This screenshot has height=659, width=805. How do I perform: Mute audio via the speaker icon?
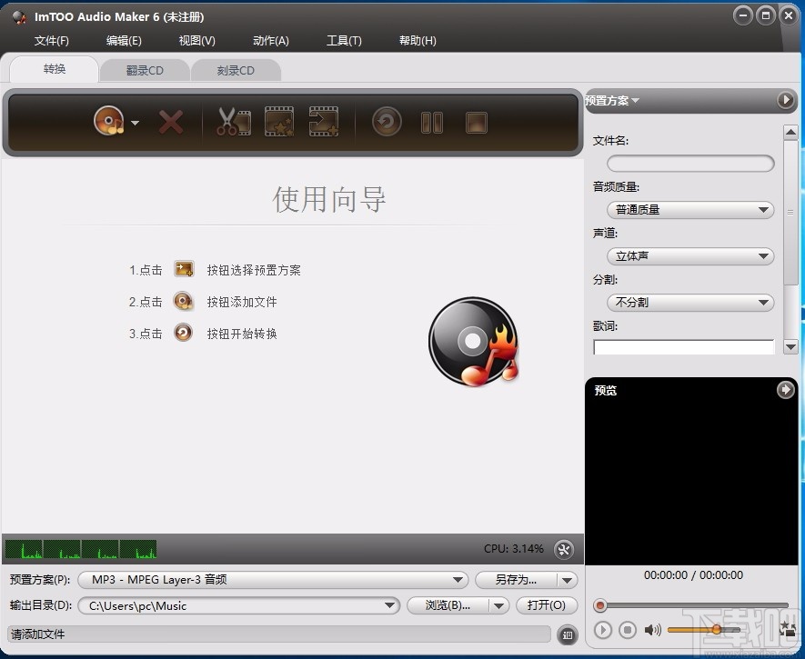(x=651, y=629)
